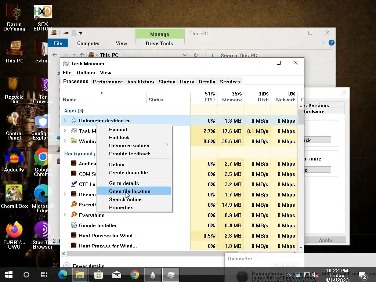Image resolution: width=376 pixels, height=282 pixels.
Task: Sort by the Name column header
Action: pos(103,97)
